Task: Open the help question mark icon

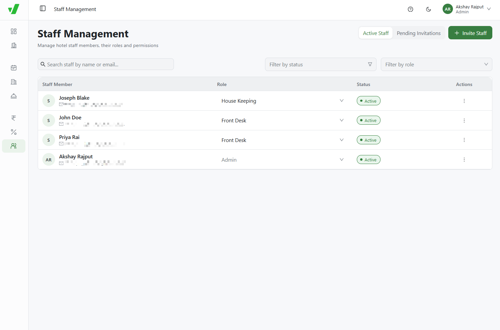Action: click(411, 9)
